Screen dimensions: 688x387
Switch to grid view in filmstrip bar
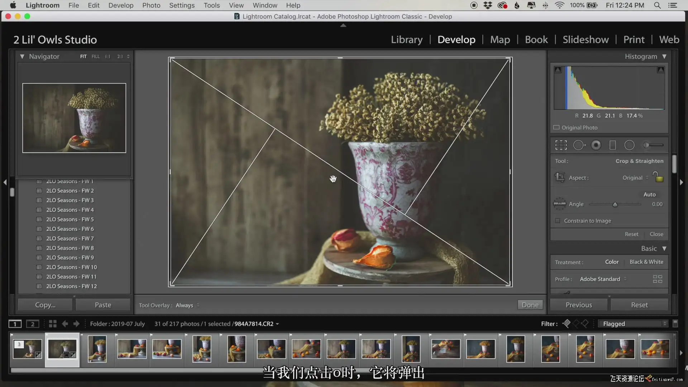pyautogui.click(x=53, y=324)
